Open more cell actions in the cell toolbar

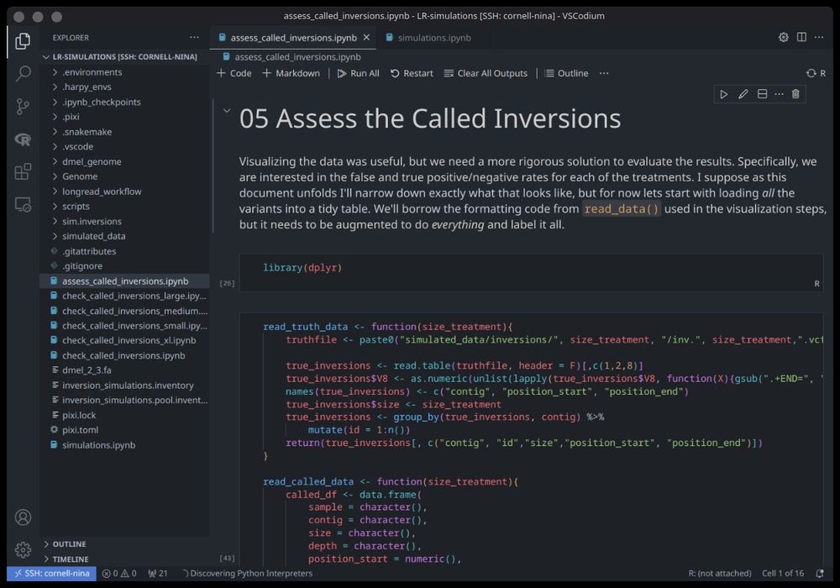(779, 94)
